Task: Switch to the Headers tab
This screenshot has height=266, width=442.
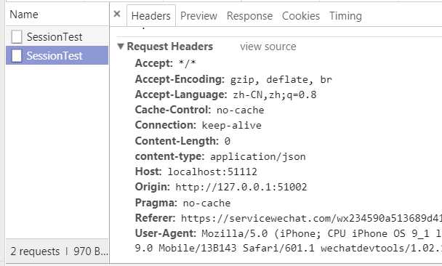Action: click(150, 16)
